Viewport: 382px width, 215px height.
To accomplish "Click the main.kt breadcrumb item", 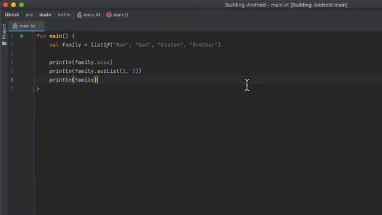I will 89,14.
